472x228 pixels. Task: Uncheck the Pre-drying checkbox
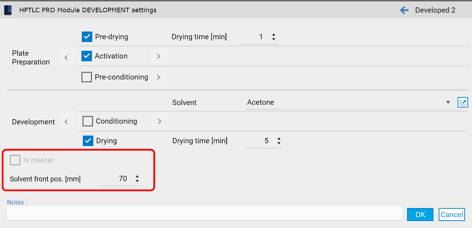[87, 37]
